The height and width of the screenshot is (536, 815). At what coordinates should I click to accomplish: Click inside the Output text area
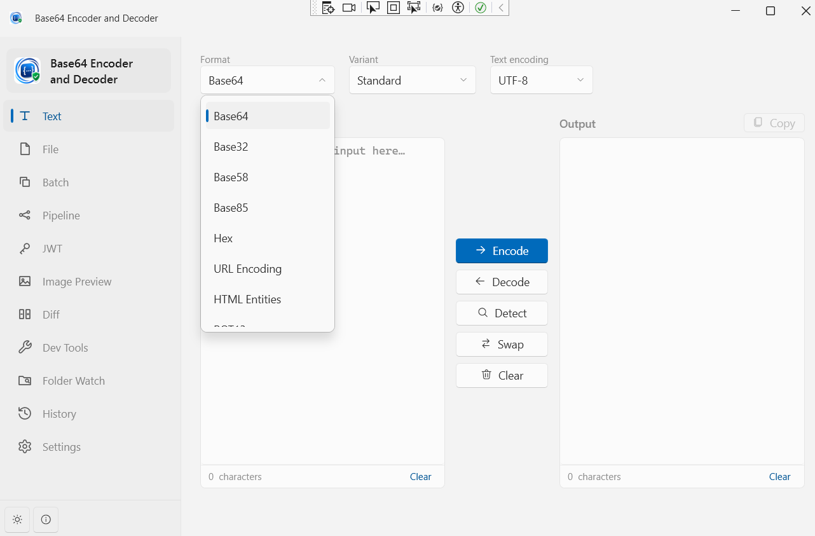point(682,301)
